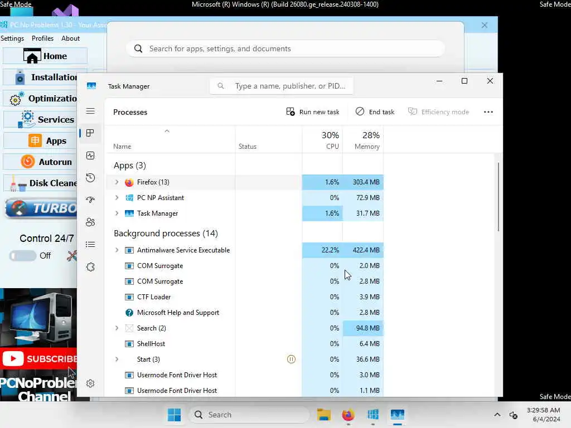Sort processes by Memory column
Image resolution: width=571 pixels, height=428 pixels.
(x=363, y=140)
